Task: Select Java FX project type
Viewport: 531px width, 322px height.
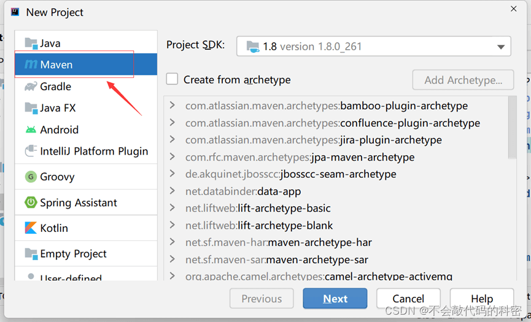Action: point(58,108)
